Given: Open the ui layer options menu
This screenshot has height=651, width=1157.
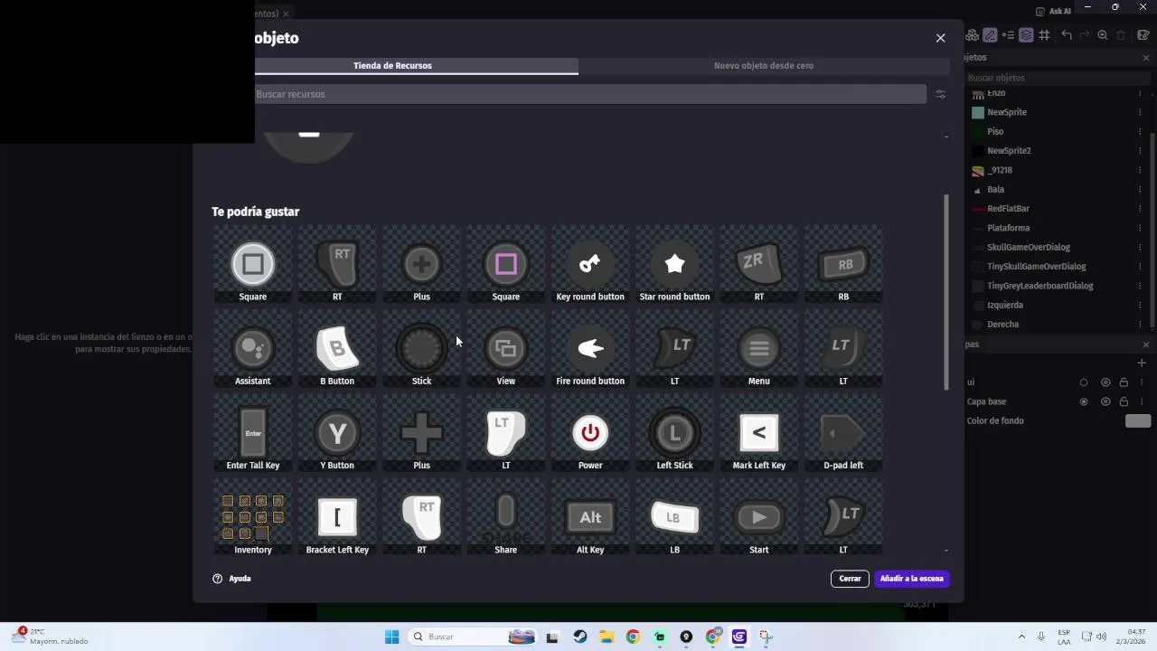Looking at the screenshot, I should click(1140, 382).
